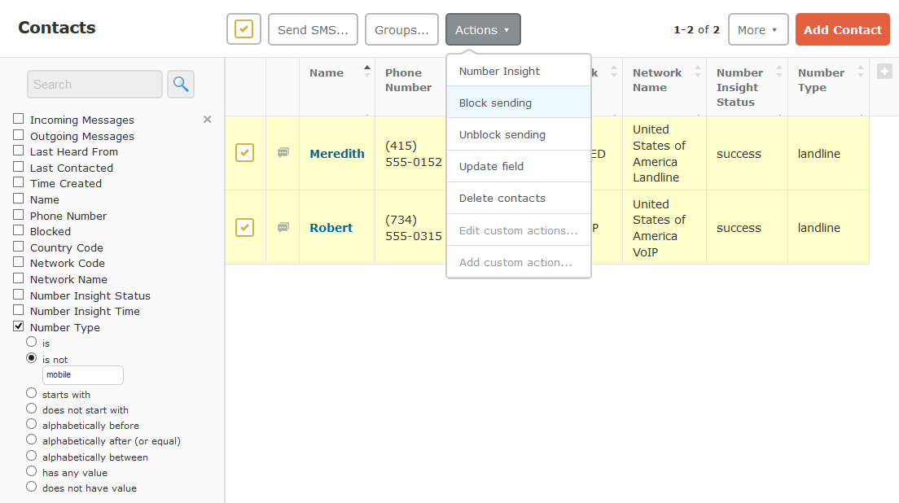899x503 pixels.
Task: Click the plus icon to add column
Action: point(884,72)
